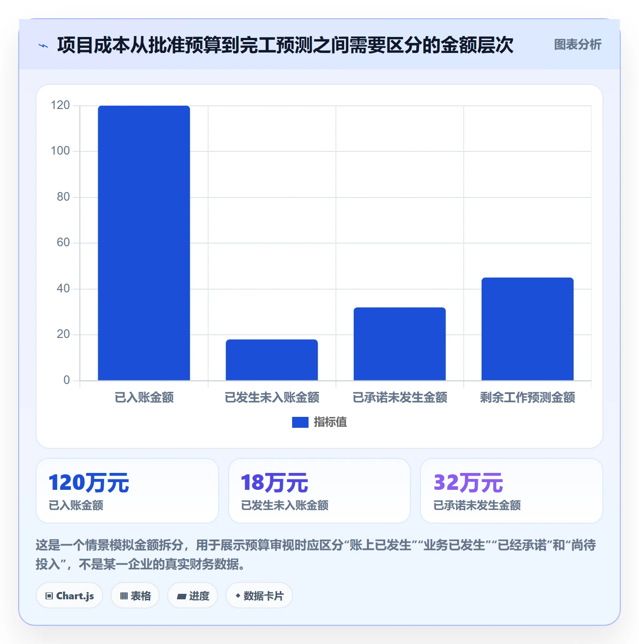Click the 数据卡片 tag
Screen dimensions: 639x644
[x=259, y=596]
